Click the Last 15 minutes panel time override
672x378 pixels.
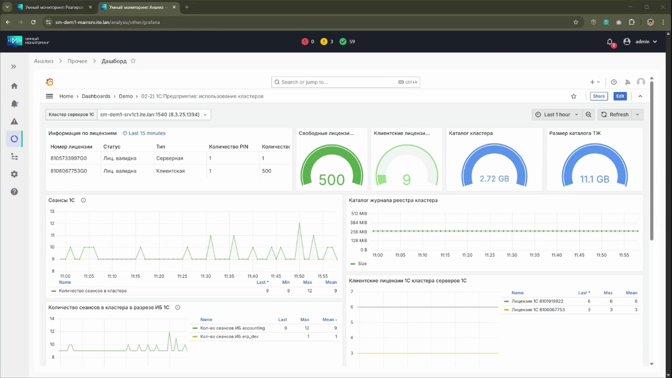point(144,133)
